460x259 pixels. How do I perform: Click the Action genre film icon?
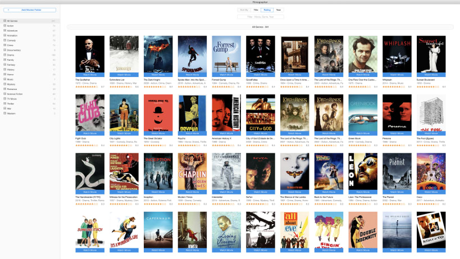(4, 25)
